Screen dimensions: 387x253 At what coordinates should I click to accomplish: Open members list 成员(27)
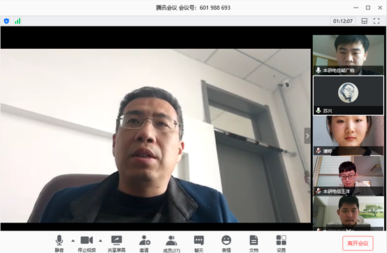[172, 243]
